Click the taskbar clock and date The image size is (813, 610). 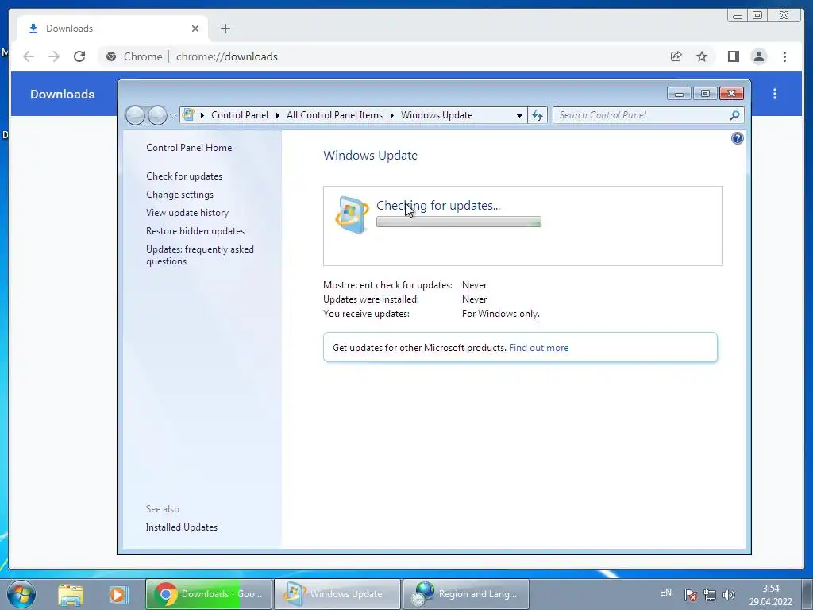tap(771, 595)
